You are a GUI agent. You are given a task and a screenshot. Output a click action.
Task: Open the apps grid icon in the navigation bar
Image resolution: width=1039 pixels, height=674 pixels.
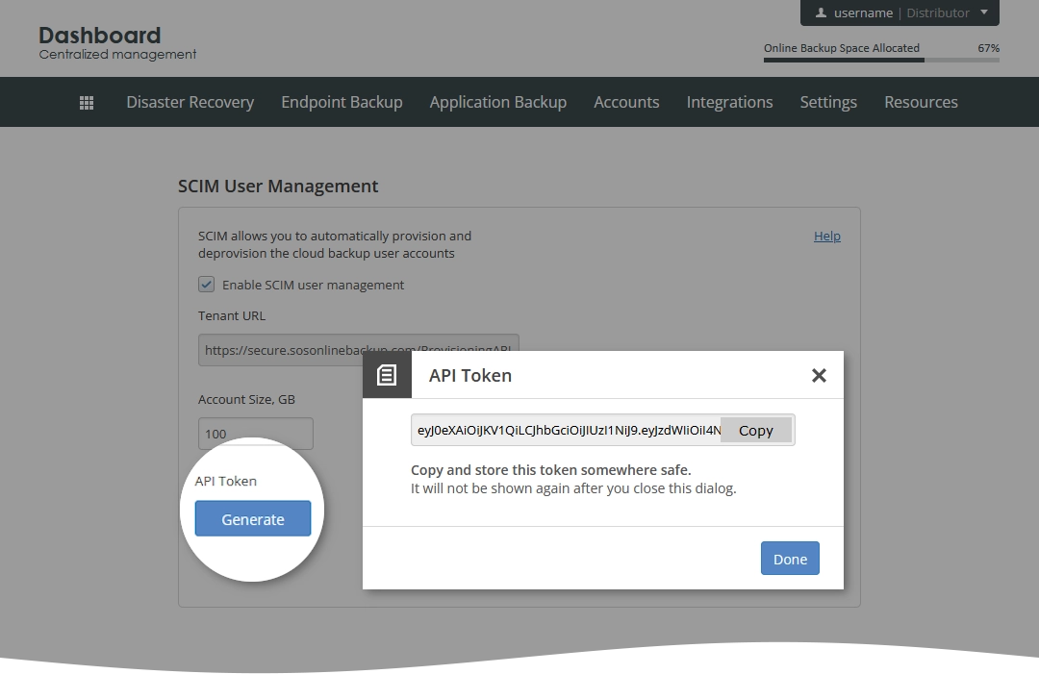click(87, 103)
